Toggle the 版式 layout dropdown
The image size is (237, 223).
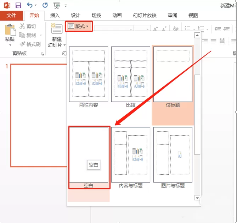79,26
